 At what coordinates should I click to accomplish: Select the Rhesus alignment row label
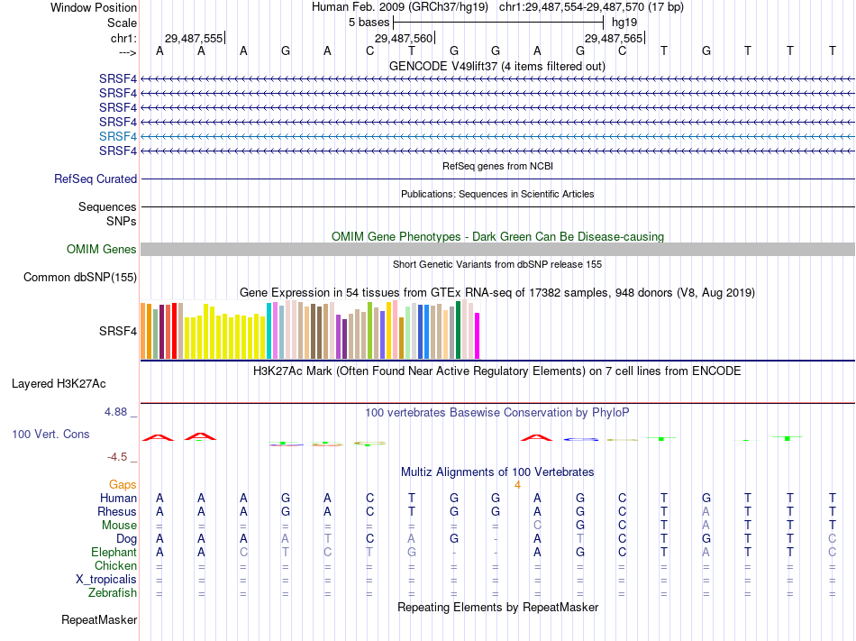(117, 511)
